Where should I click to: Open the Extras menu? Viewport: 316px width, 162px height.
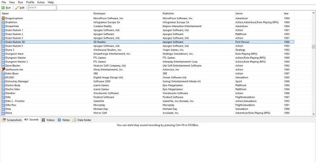click(x=41, y=2)
